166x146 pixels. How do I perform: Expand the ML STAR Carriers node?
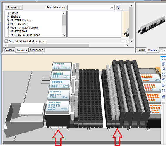(x=8, y=20)
